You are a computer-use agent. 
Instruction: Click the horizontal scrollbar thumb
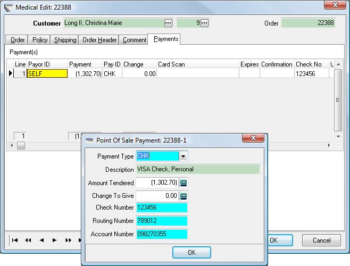tap(21, 146)
